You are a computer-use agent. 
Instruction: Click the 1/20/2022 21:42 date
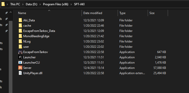(x=94, y=36)
